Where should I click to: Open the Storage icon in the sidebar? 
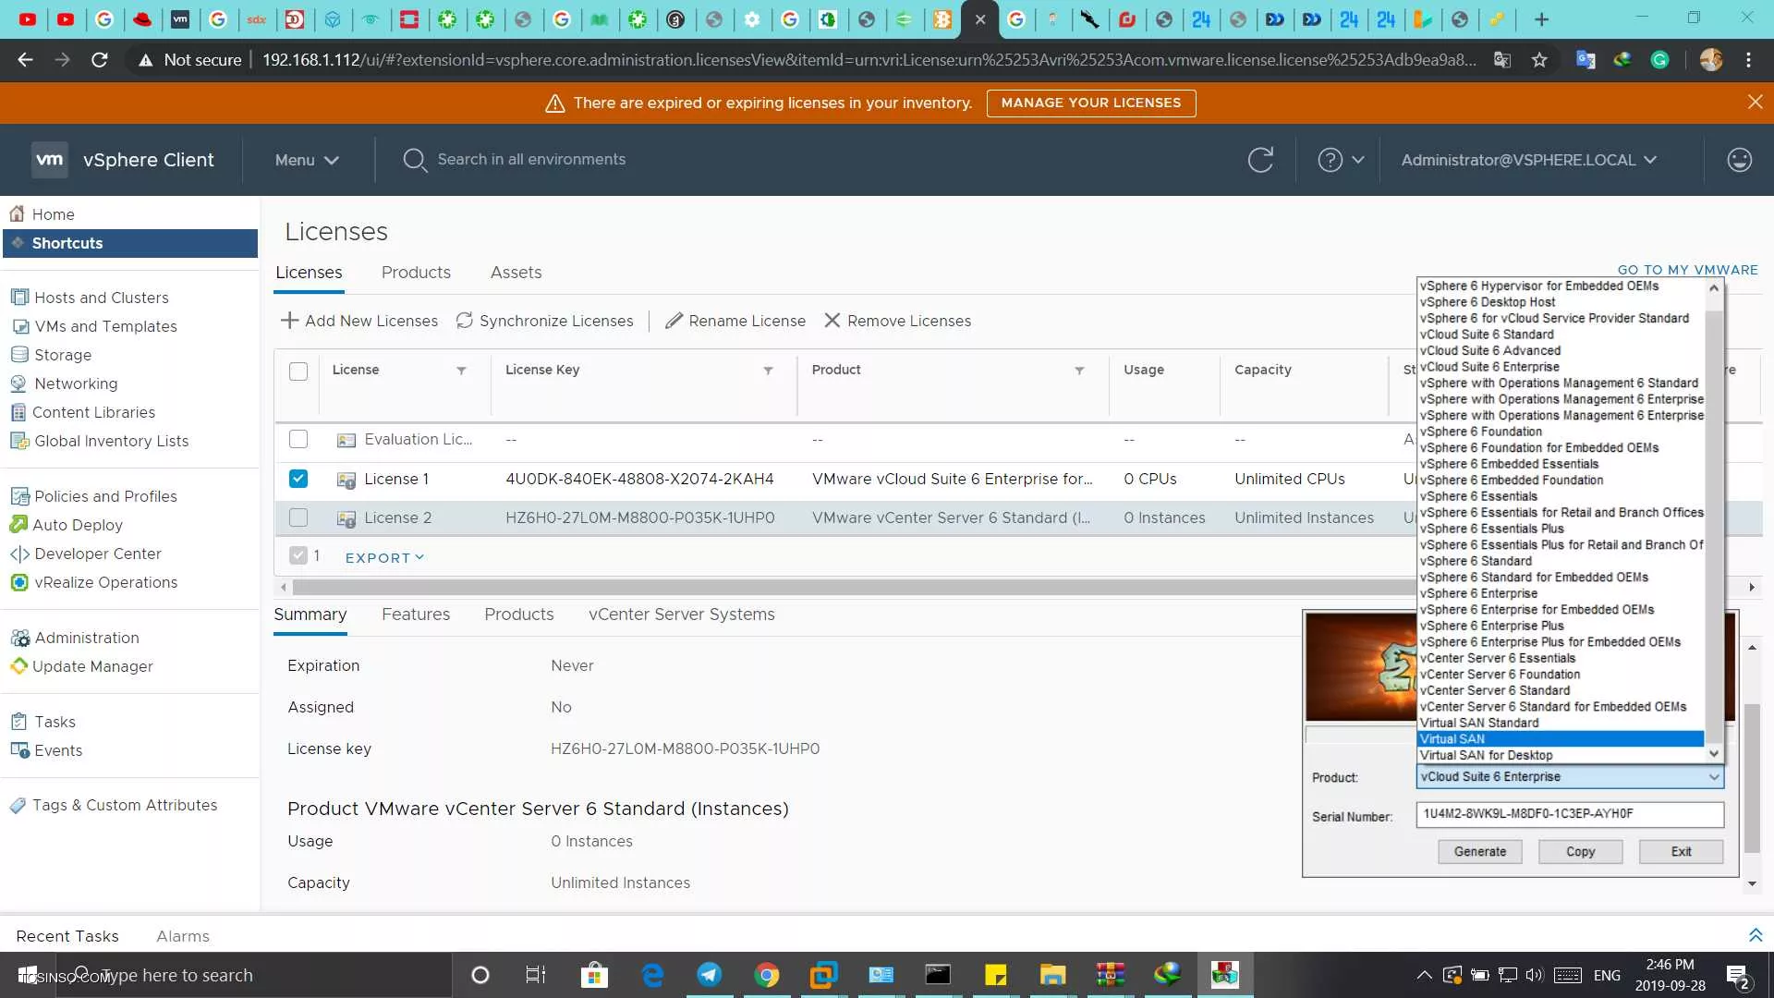19,355
